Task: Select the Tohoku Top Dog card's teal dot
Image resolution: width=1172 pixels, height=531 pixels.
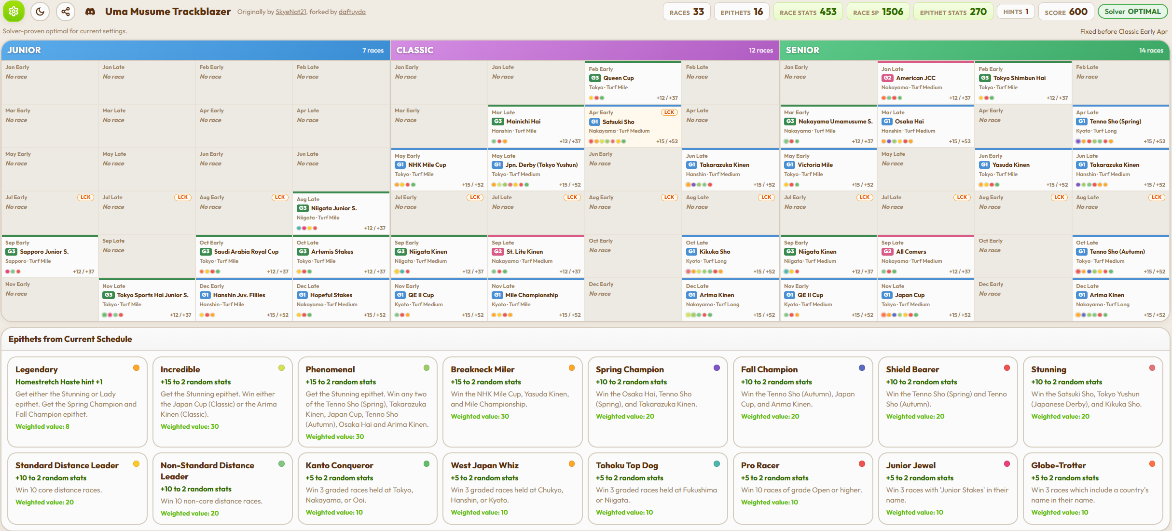Action: [x=717, y=464]
